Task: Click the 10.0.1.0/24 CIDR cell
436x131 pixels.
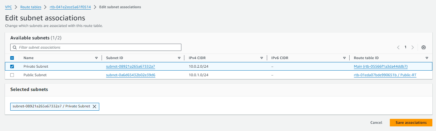Action: 199,75
